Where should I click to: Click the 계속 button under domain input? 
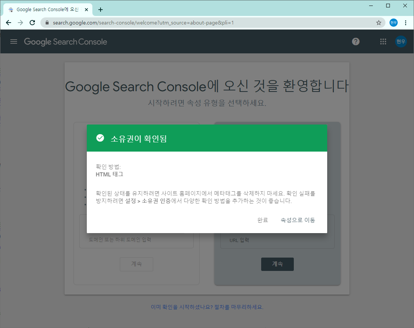137,264
